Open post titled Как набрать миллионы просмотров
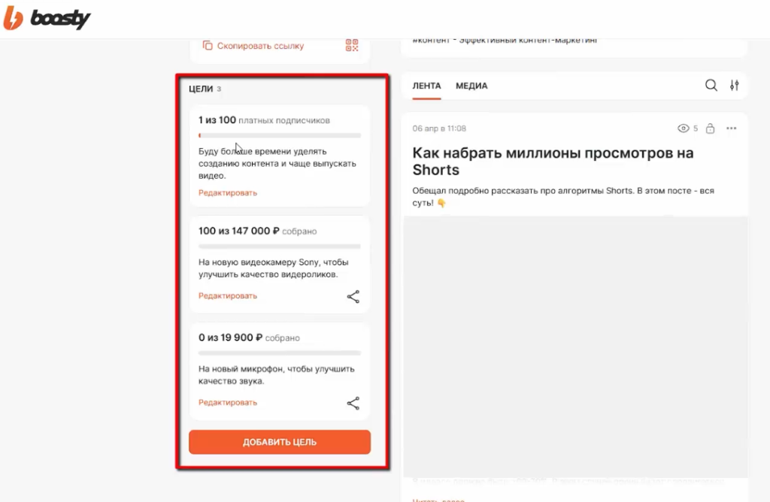Screen dimensions: 770x502 coord(553,161)
